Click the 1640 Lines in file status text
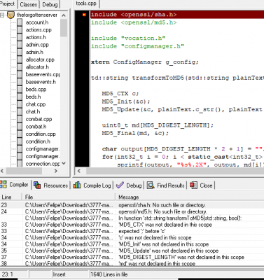 pos(109,274)
